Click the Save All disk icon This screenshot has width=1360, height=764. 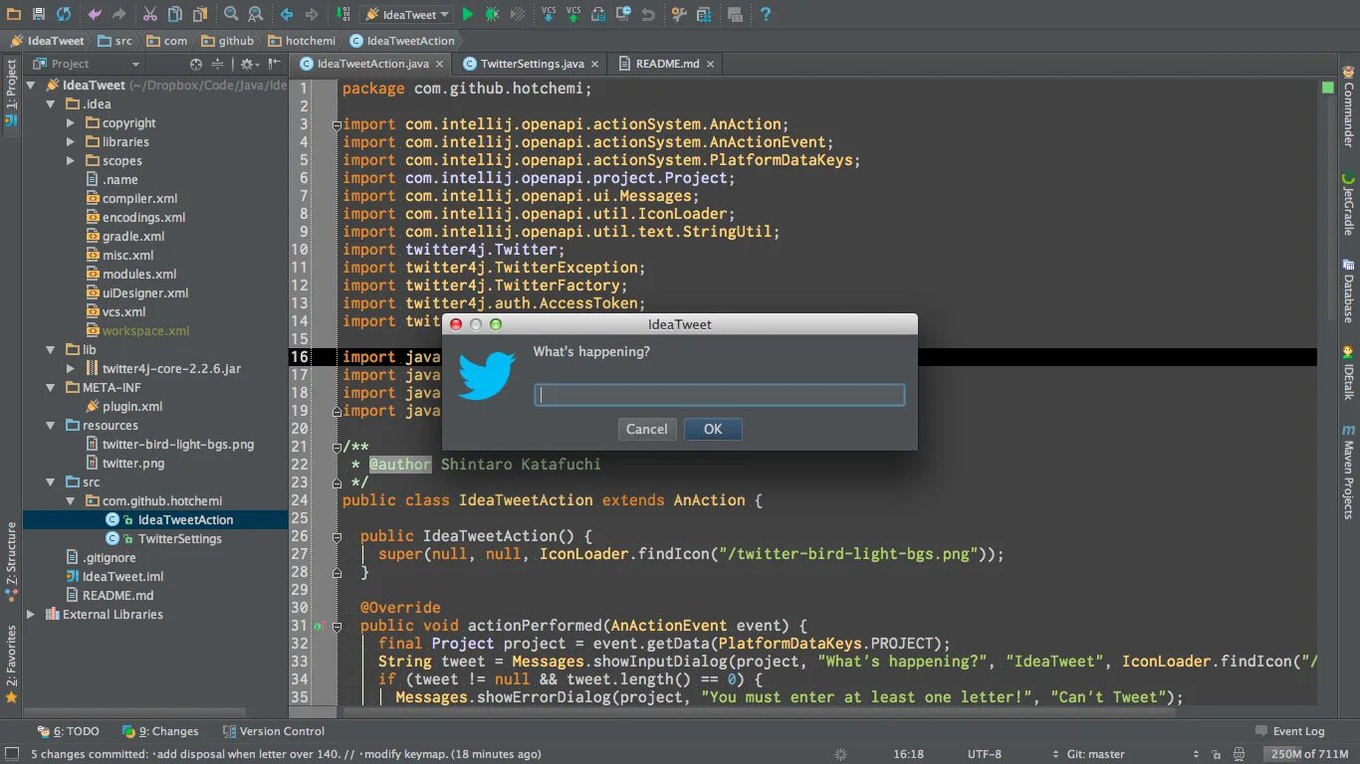tap(39, 14)
